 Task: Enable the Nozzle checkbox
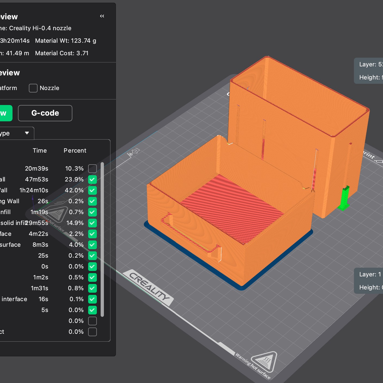click(x=33, y=88)
